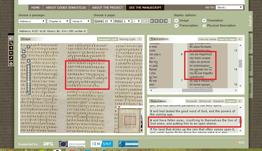
Task: Switch site language to Deutsch side tab
Action: tap(250, 43)
